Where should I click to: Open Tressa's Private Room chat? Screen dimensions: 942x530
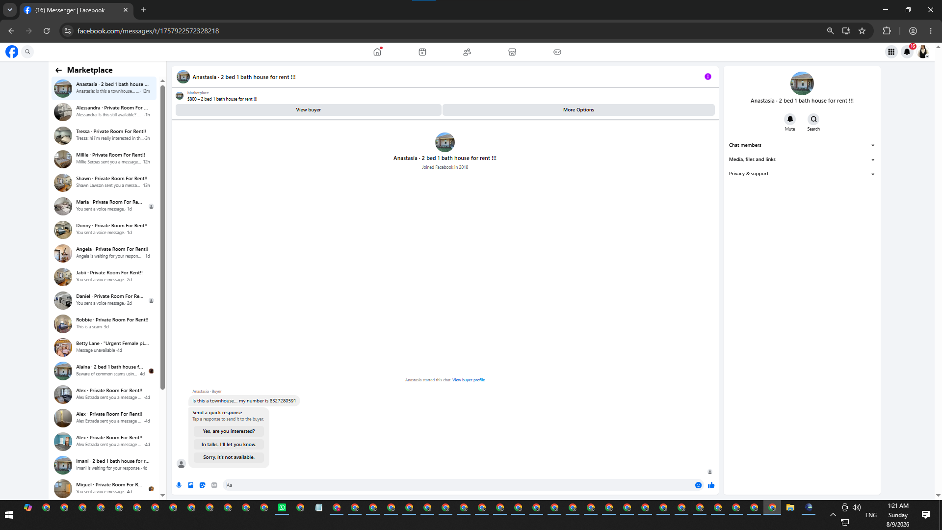coord(104,135)
